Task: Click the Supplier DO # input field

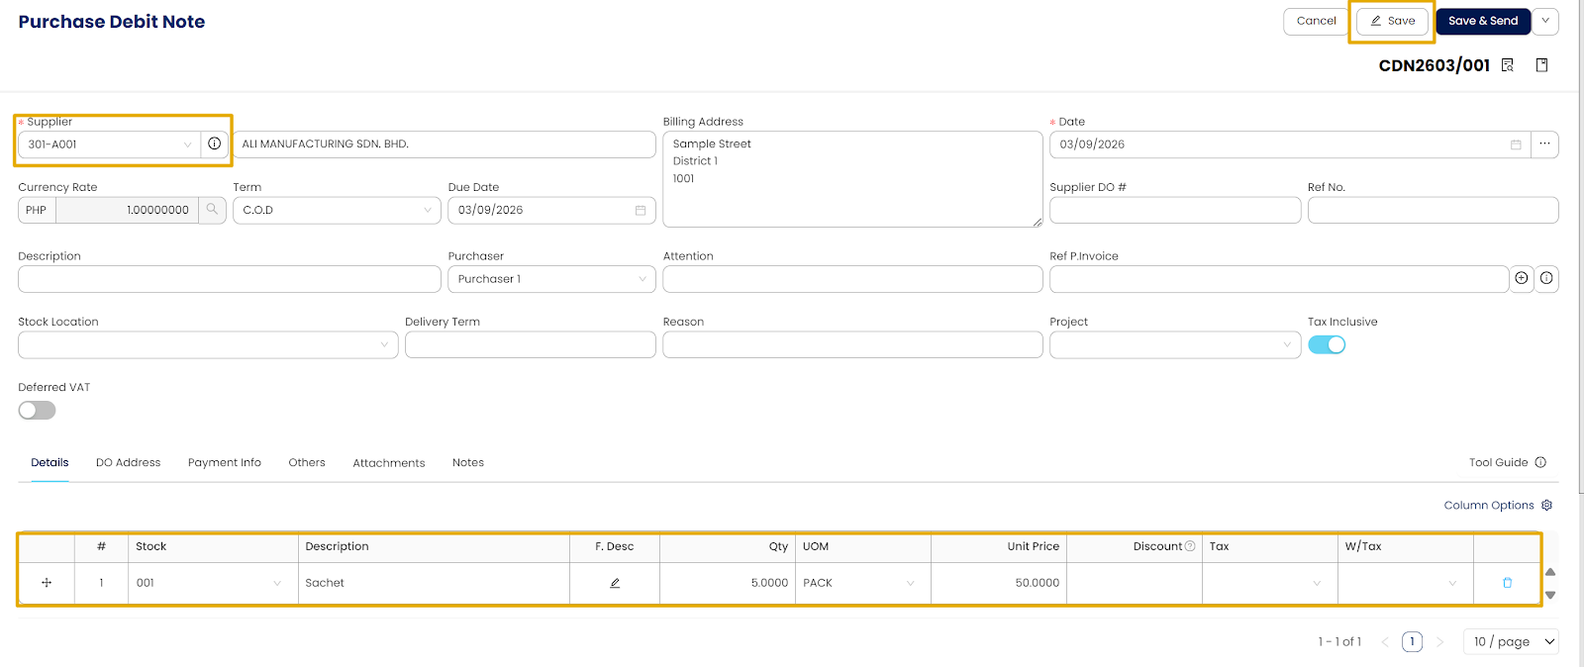Action: point(1175,210)
